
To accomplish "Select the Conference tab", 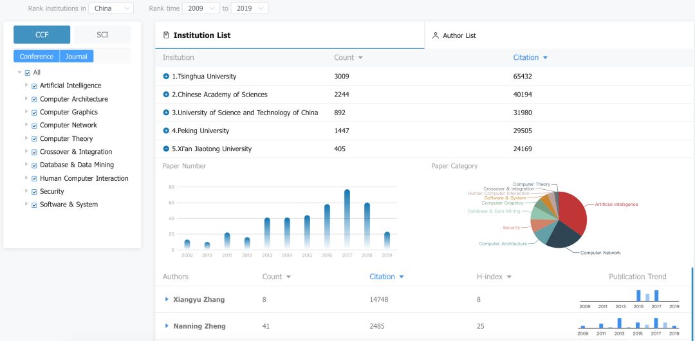I will [36, 57].
